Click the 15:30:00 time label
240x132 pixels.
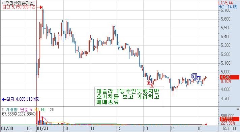pyautogui.click(x=229, y=128)
